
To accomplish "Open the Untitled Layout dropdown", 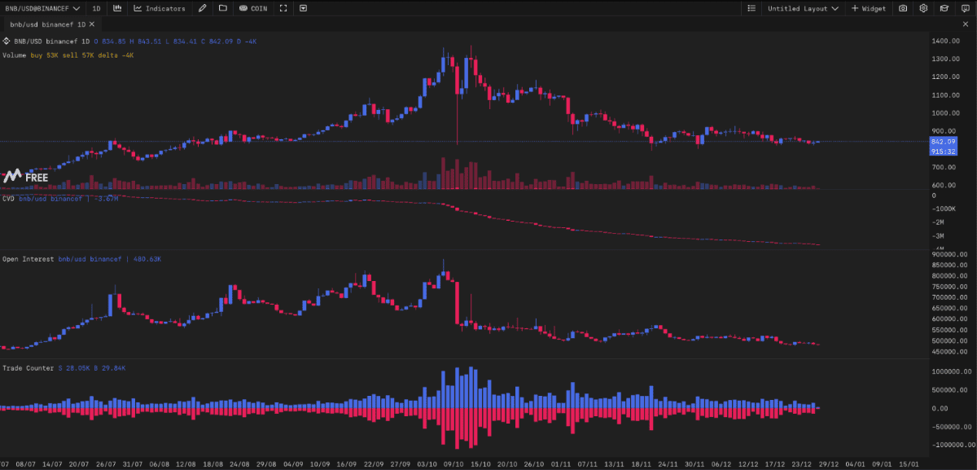I will [803, 8].
